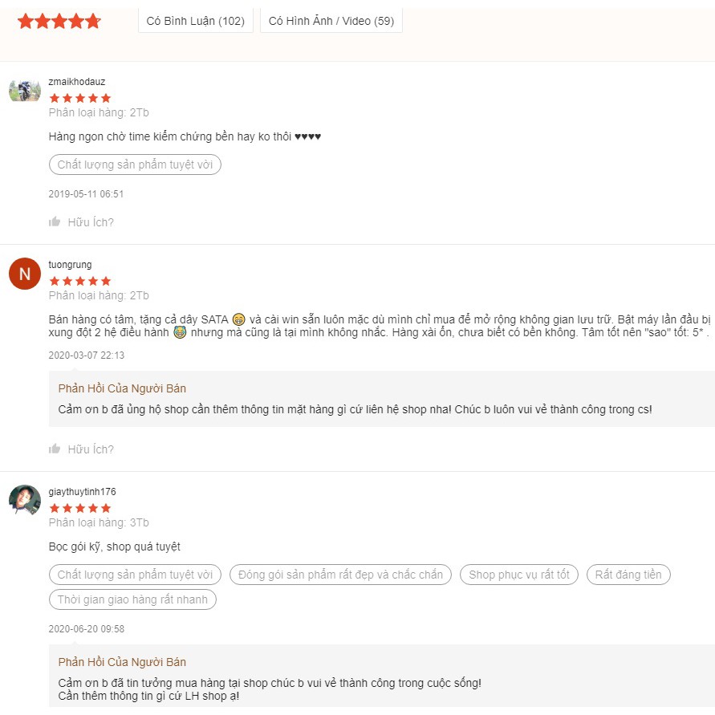715x715 pixels.
Task: Click giaythuytinh176's five-star rating
Action: pos(80,508)
